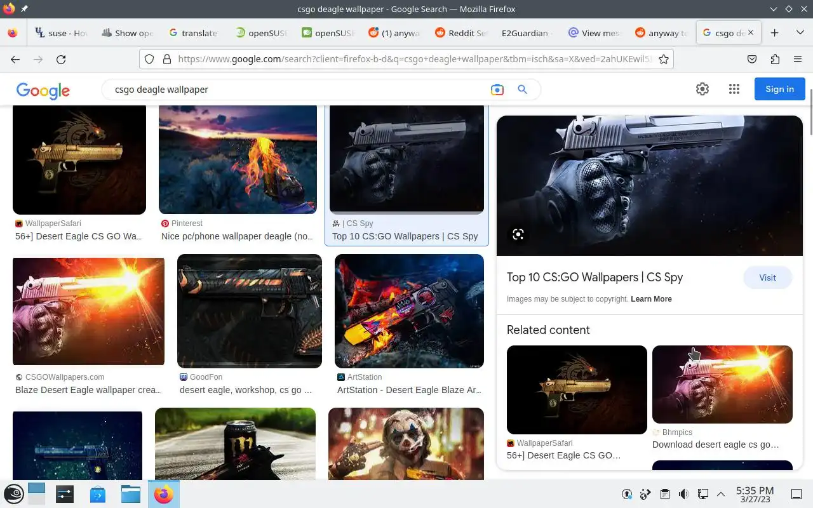813x508 pixels.
Task: Search inside image with Lens icon
Action: tap(518, 234)
